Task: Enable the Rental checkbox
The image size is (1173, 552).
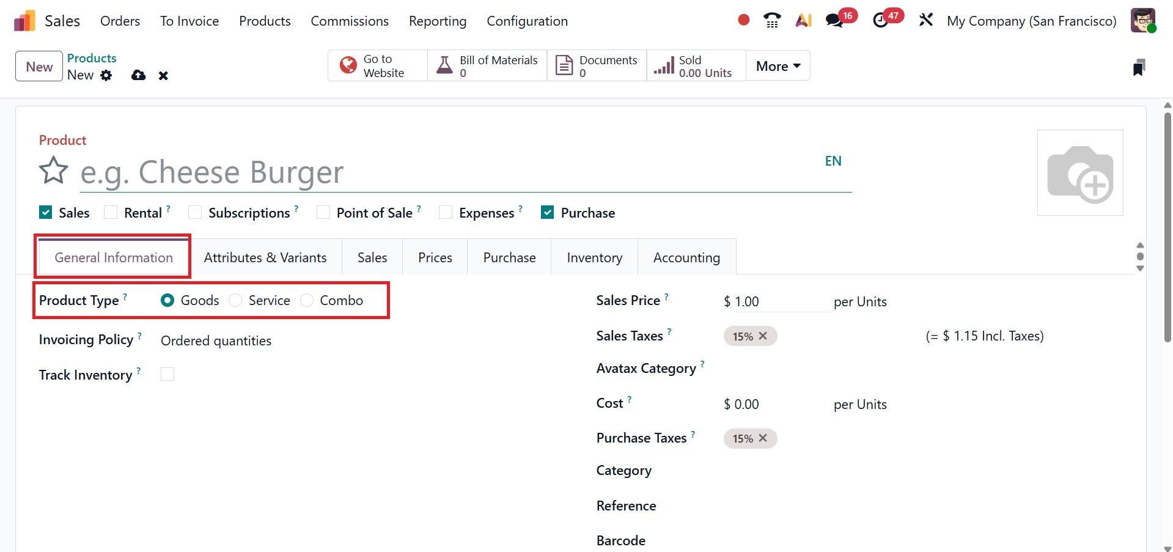Action: tap(111, 213)
